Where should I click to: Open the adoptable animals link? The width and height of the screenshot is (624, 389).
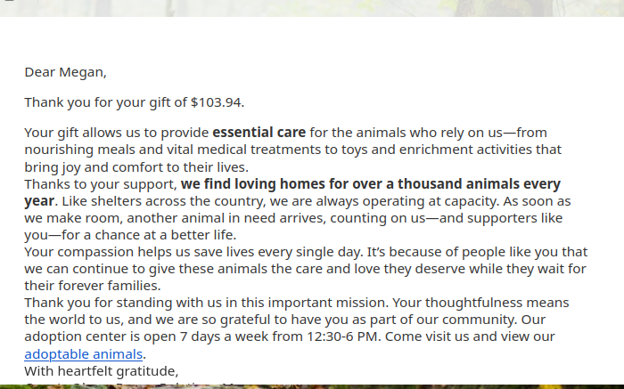click(83, 354)
